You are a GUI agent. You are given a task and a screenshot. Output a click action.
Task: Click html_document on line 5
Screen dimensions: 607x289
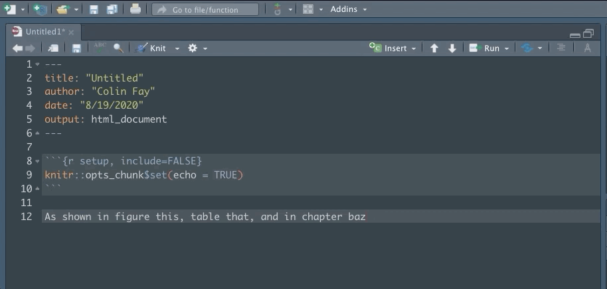point(129,119)
